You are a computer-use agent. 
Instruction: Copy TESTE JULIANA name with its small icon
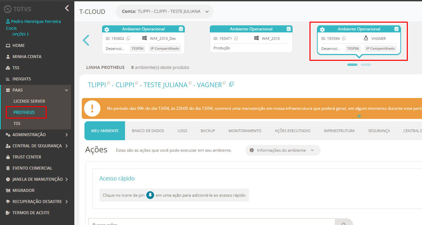coord(190,83)
